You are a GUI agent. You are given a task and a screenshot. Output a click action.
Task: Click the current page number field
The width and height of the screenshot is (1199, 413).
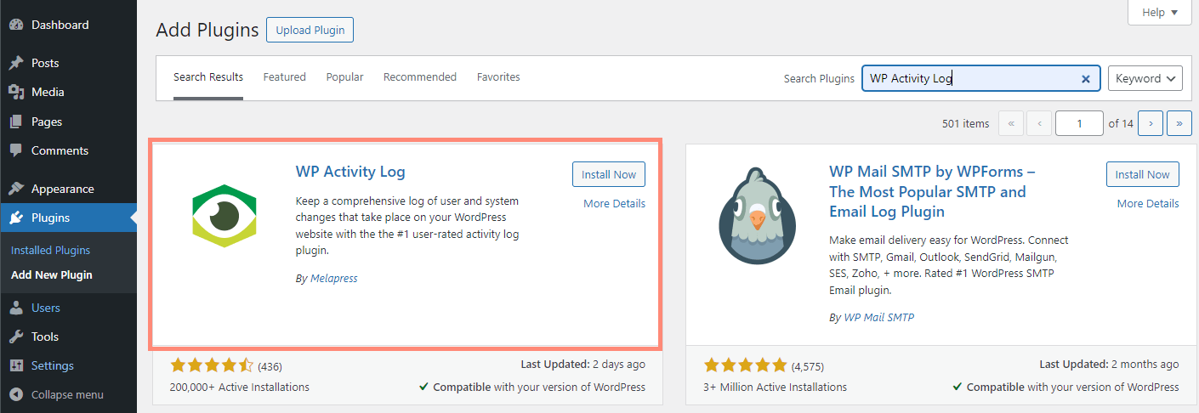1079,123
